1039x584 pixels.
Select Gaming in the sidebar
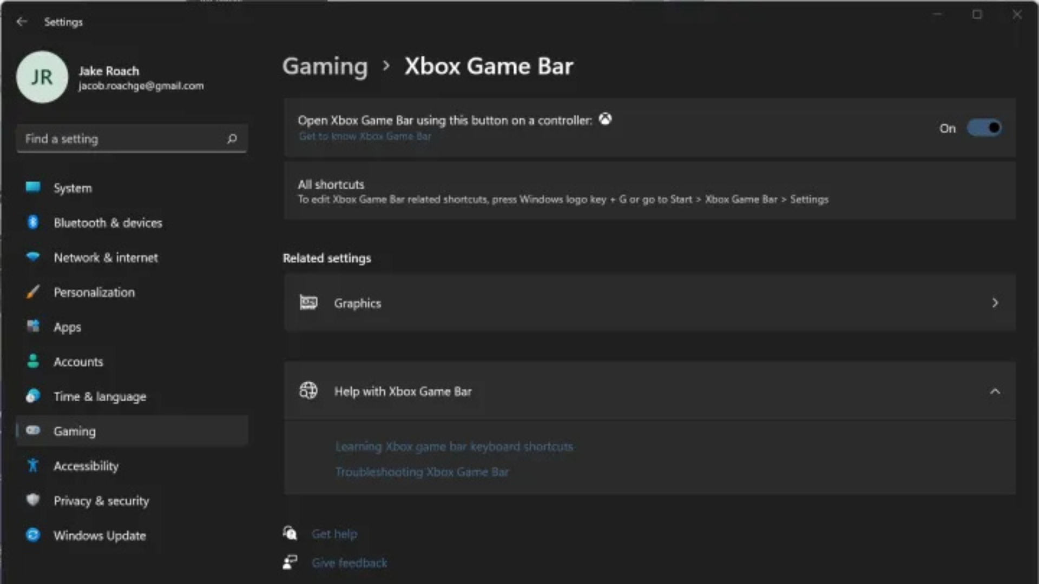point(75,431)
